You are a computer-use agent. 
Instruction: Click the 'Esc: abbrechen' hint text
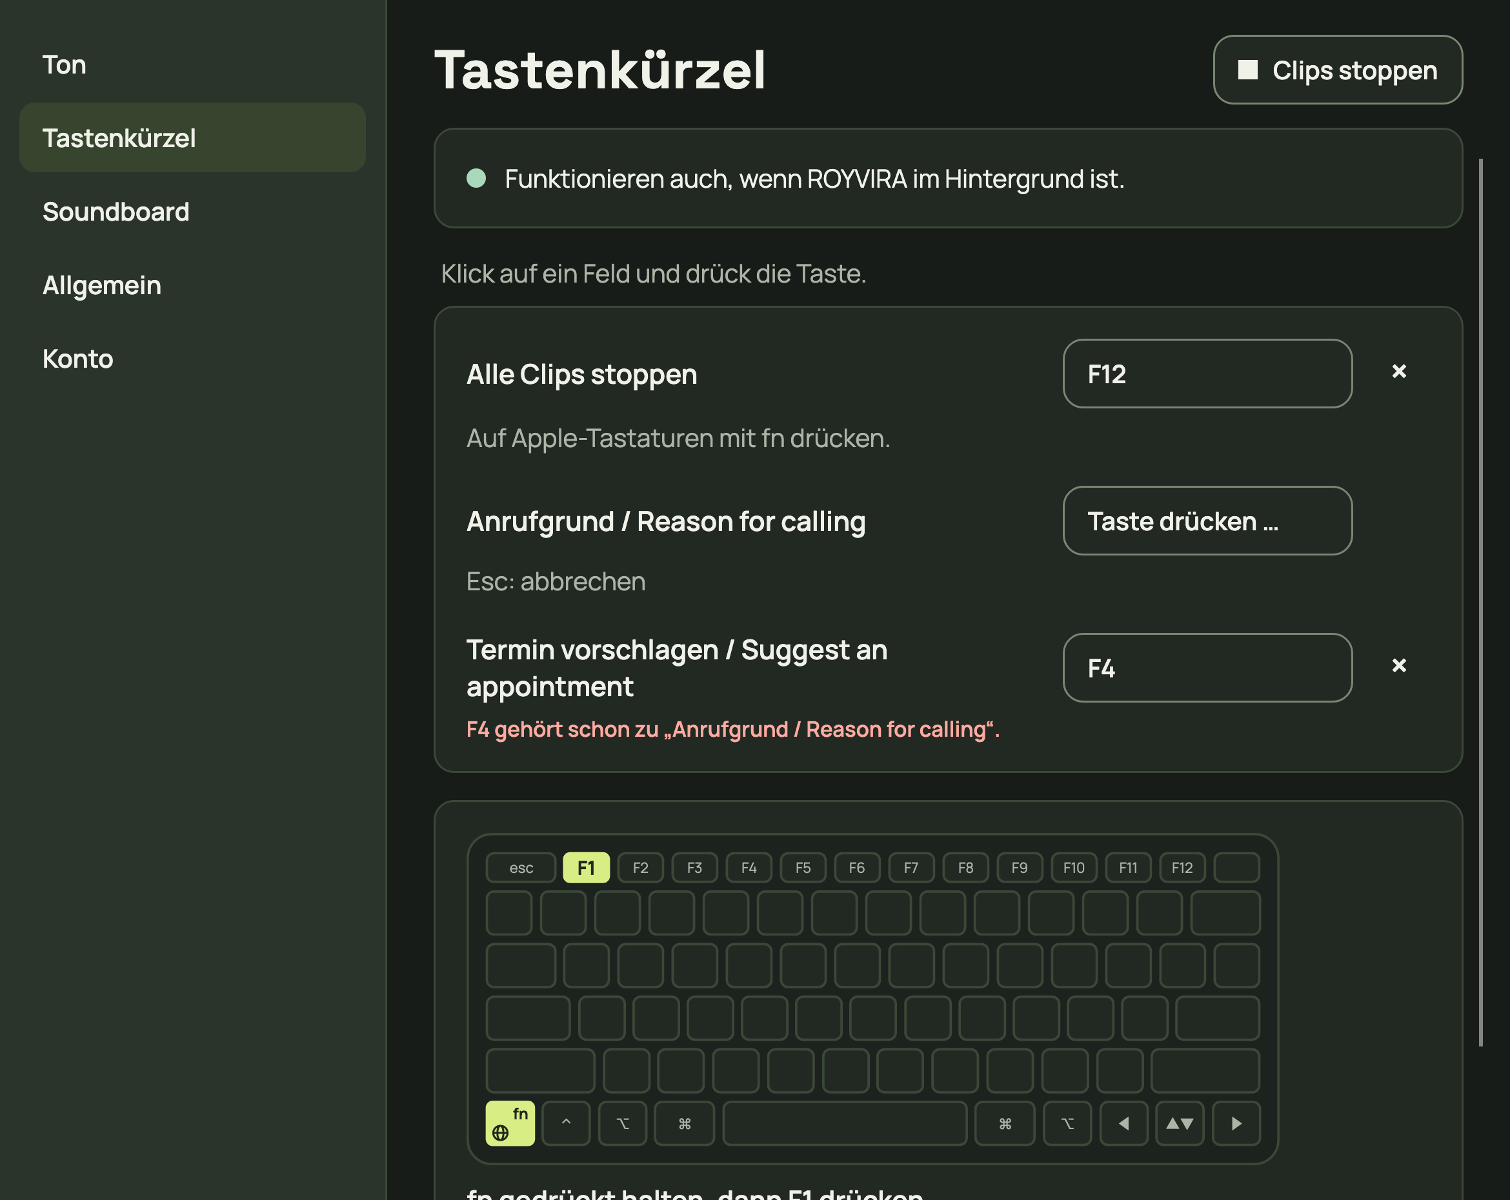click(556, 581)
